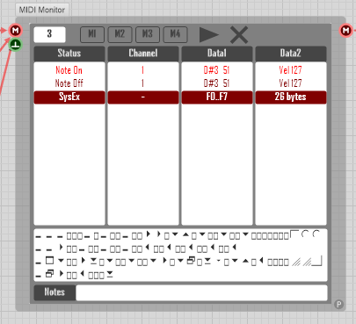The width and height of the screenshot is (356, 324).
Task: Click the SysEx channel dash cell
Action: [x=143, y=97]
